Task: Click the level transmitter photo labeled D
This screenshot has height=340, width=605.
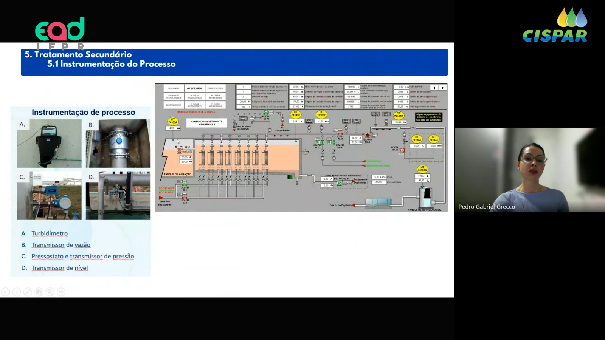Action: (118, 196)
